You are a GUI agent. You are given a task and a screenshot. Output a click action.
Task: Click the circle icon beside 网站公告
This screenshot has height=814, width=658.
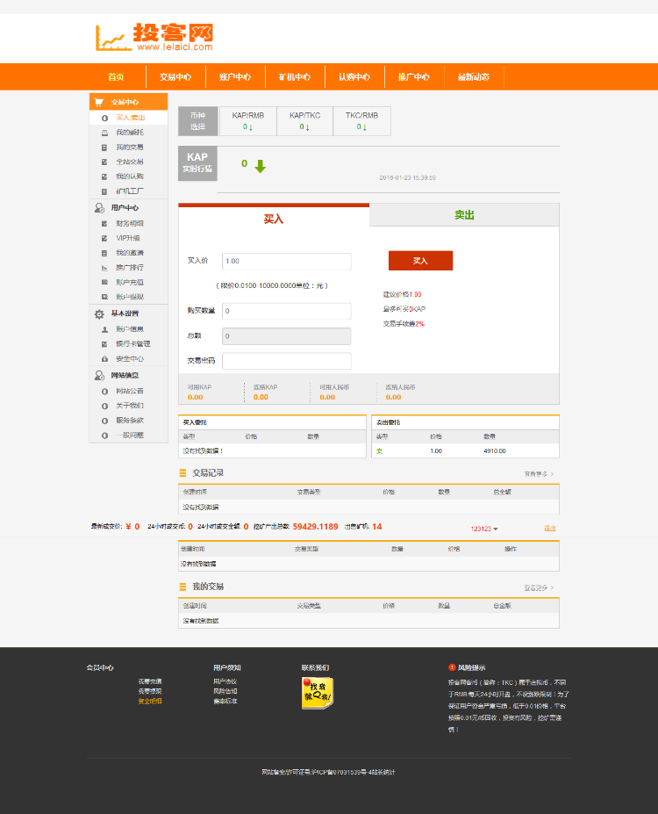pyautogui.click(x=104, y=392)
